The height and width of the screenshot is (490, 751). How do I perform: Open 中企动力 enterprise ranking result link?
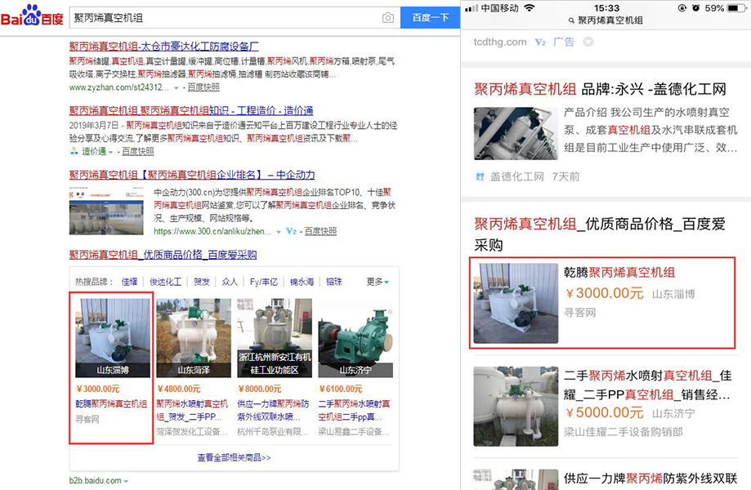(192, 175)
